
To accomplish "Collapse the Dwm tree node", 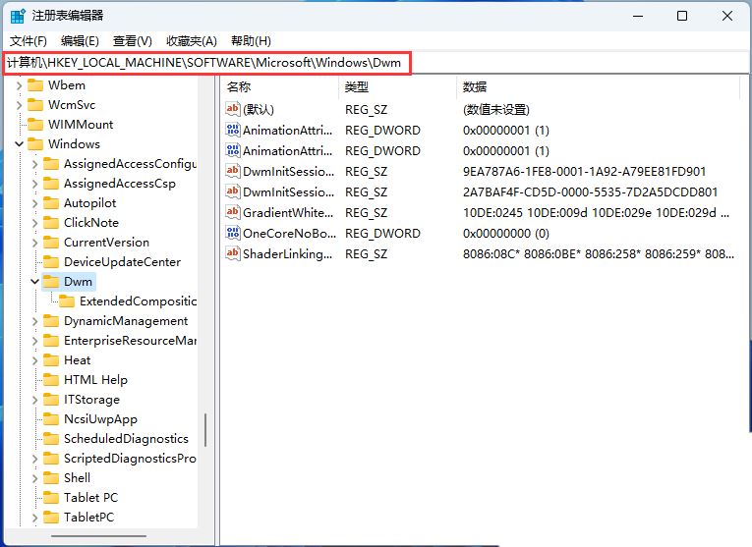I will point(35,282).
